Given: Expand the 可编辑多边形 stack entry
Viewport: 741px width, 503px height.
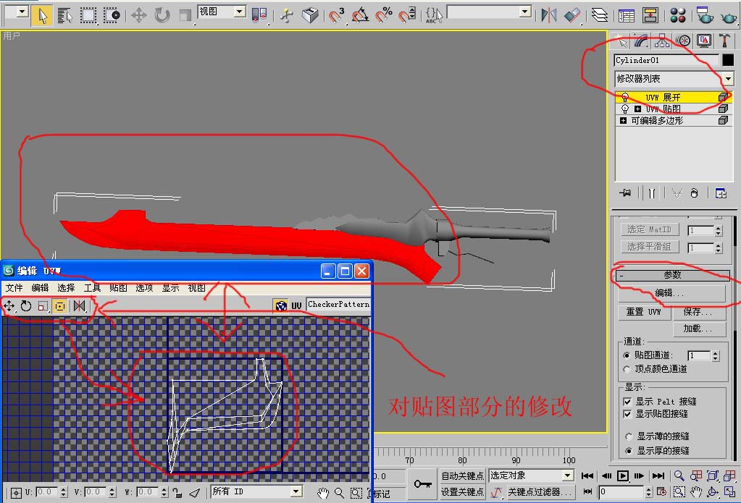Looking at the screenshot, I should (623, 121).
